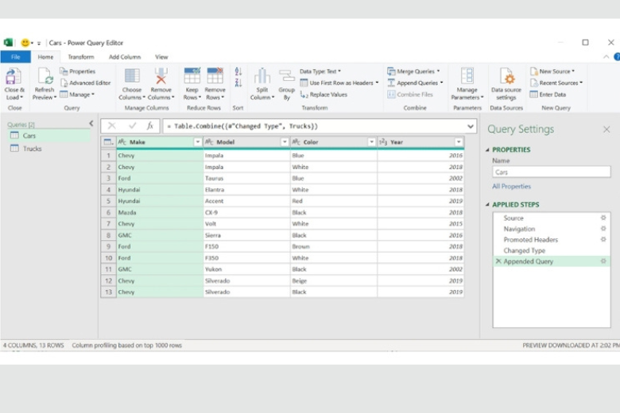Click the Refresh Preview icon

click(45, 77)
